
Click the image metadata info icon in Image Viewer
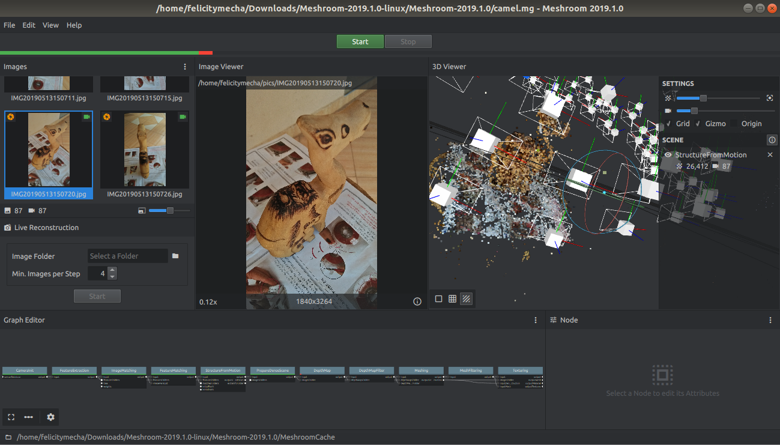tap(417, 301)
